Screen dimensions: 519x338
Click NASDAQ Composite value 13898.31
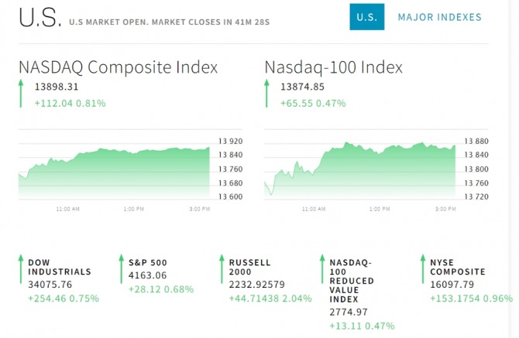57,87
